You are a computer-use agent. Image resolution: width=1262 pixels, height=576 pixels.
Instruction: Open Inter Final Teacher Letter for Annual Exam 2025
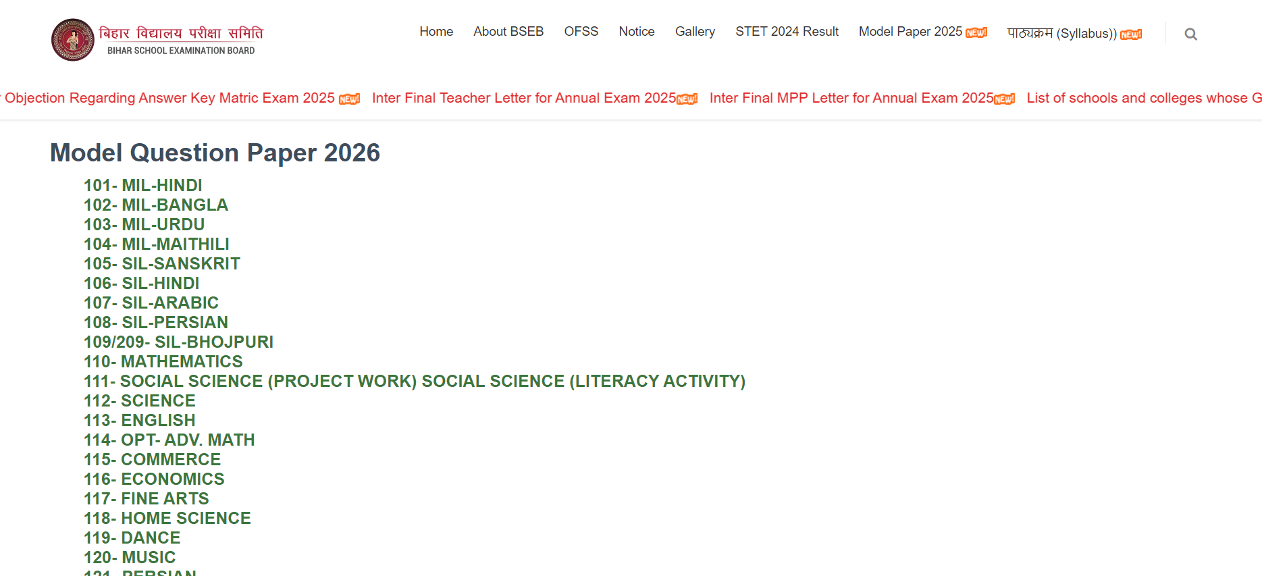(x=524, y=98)
